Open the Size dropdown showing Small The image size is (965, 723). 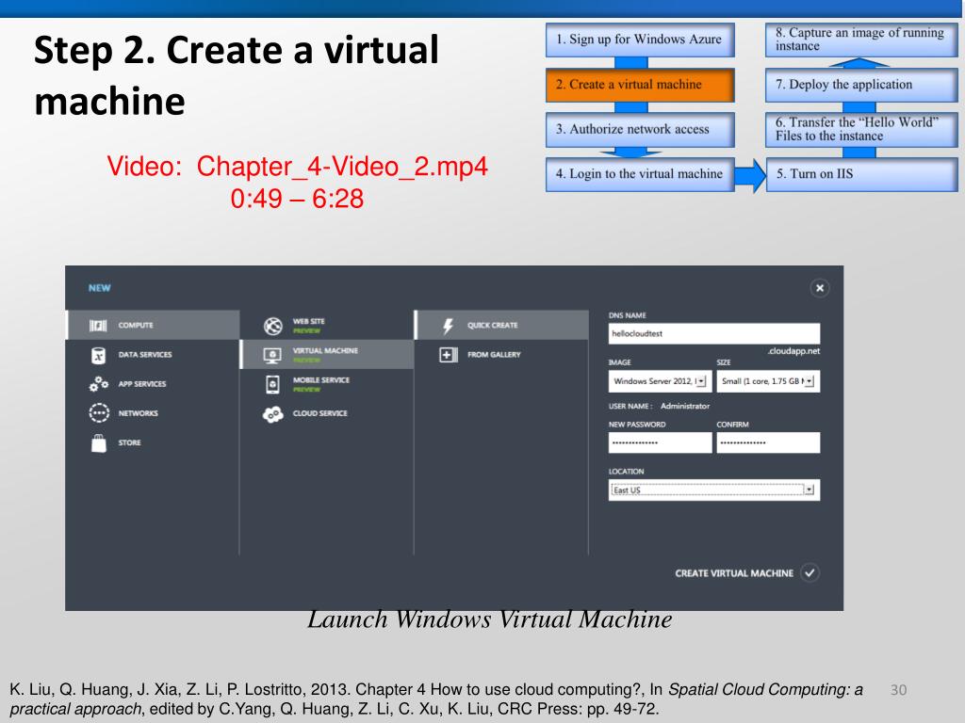coord(768,381)
